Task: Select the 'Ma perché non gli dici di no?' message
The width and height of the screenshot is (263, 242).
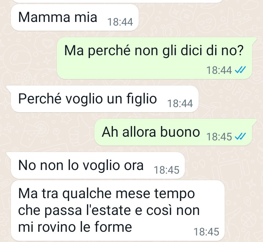Action: pos(154,58)
